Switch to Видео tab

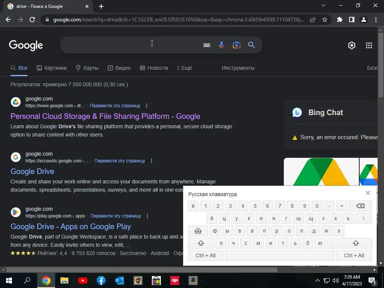(x=119, y=68)
